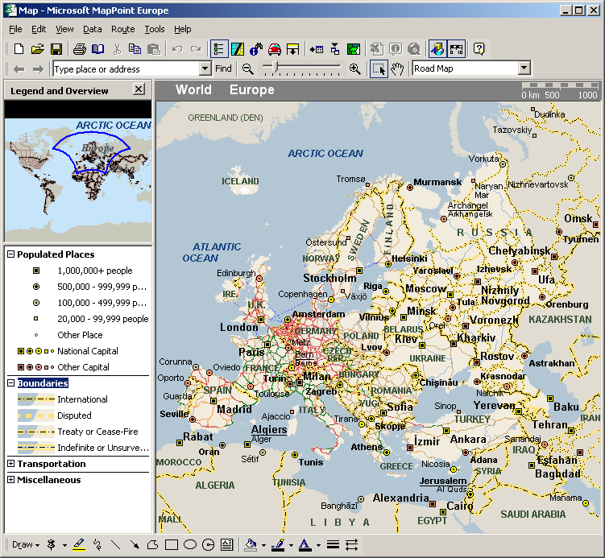This screenshot has height=558, width=605.
Task: Click the Paste clipboard icon
Action: [x=154, y=49]
